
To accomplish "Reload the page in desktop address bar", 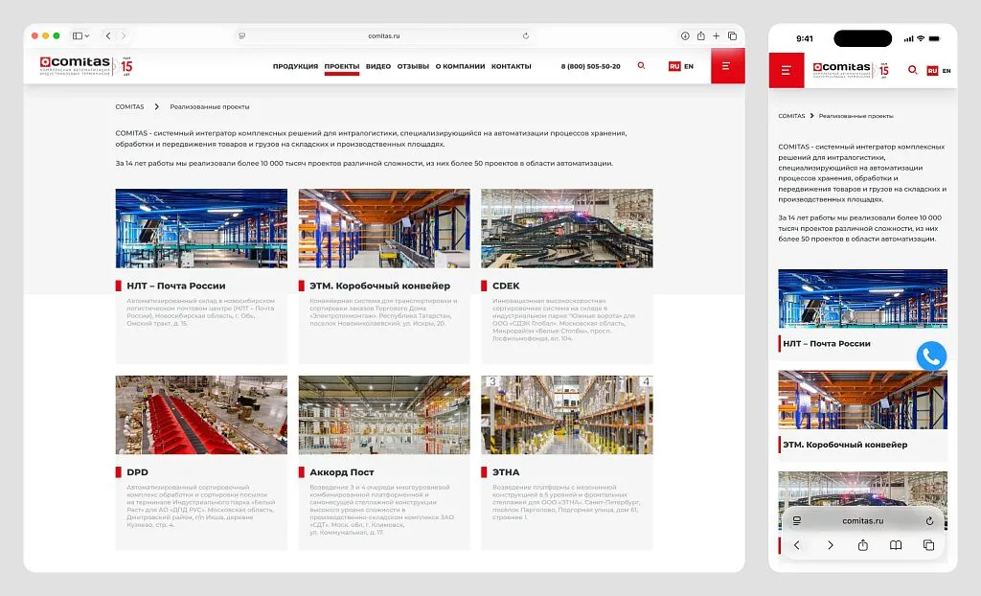I will coord(526,35).
